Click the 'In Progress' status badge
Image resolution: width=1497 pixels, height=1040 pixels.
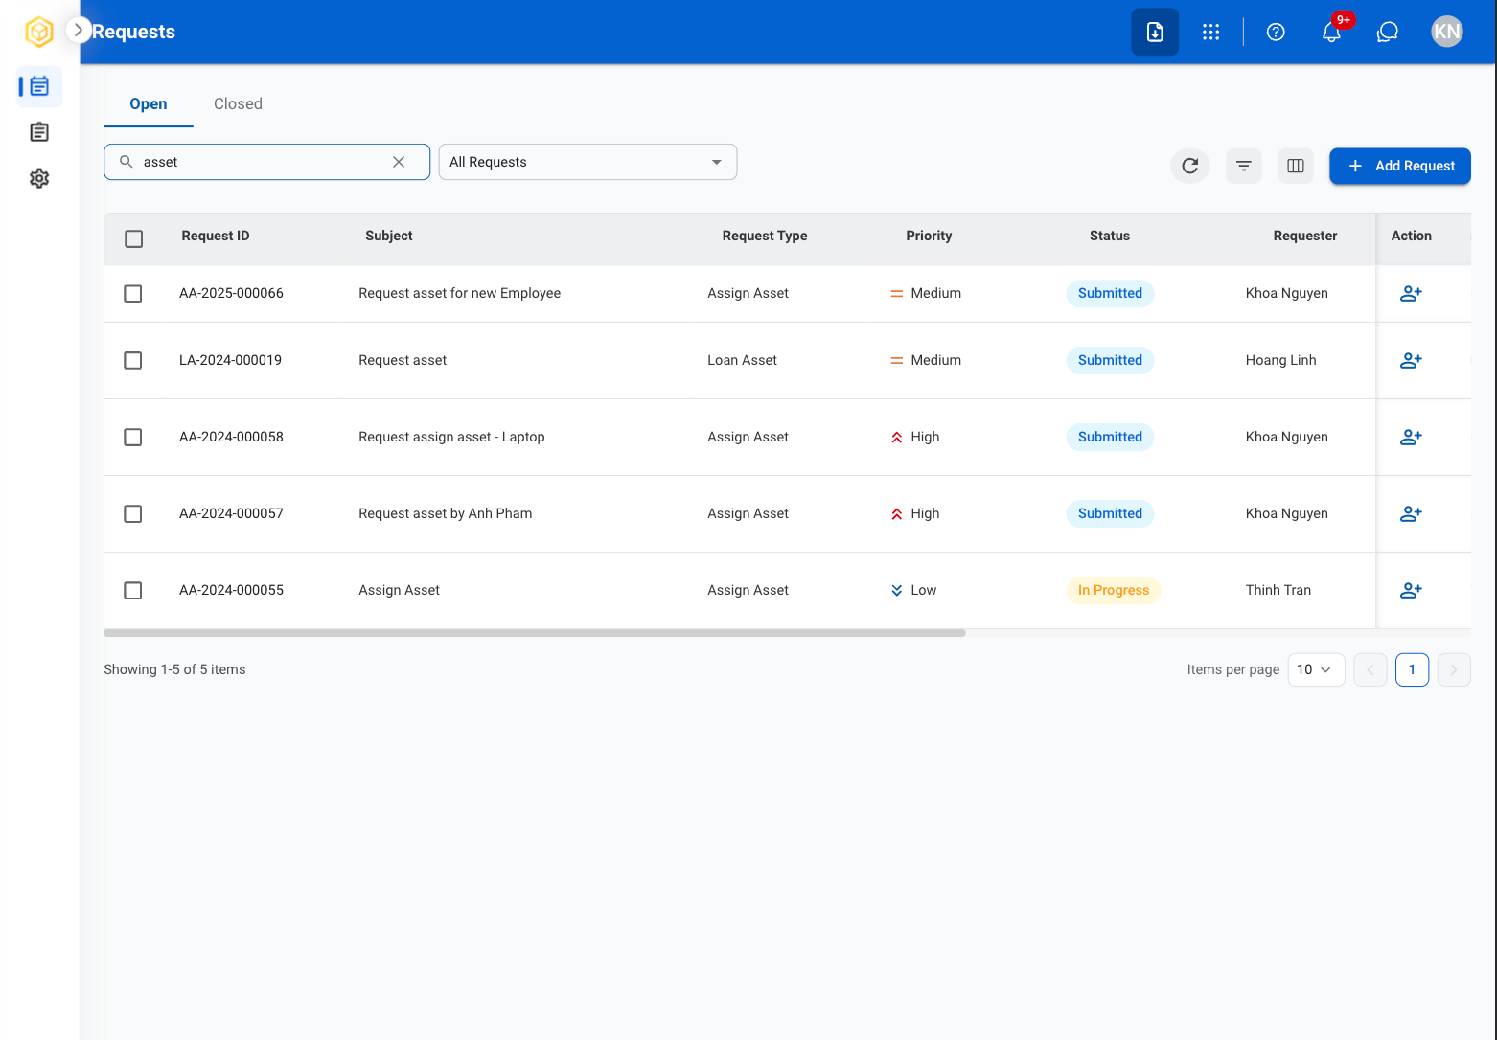[1114, 590]
